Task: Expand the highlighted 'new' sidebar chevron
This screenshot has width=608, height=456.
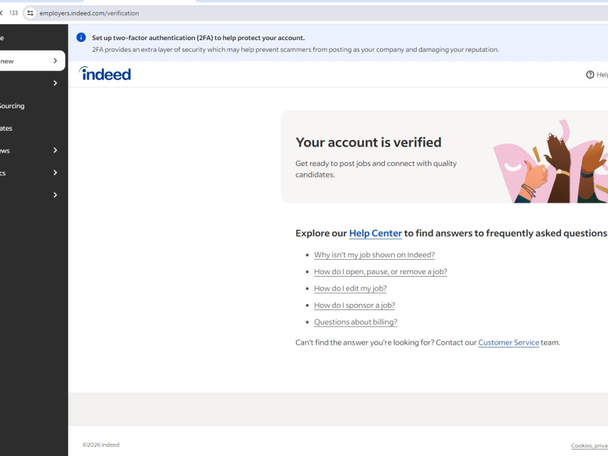Action: (55, 60)
